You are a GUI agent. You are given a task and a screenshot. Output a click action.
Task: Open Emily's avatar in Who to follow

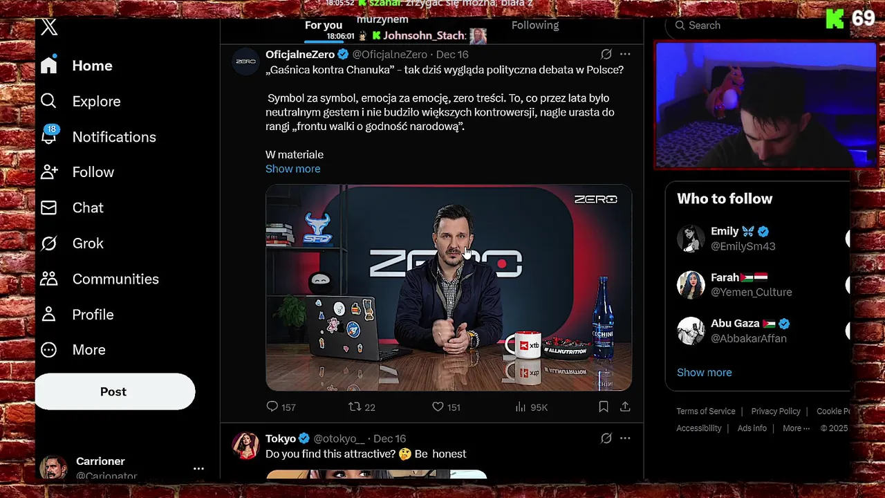pos(691,239)
